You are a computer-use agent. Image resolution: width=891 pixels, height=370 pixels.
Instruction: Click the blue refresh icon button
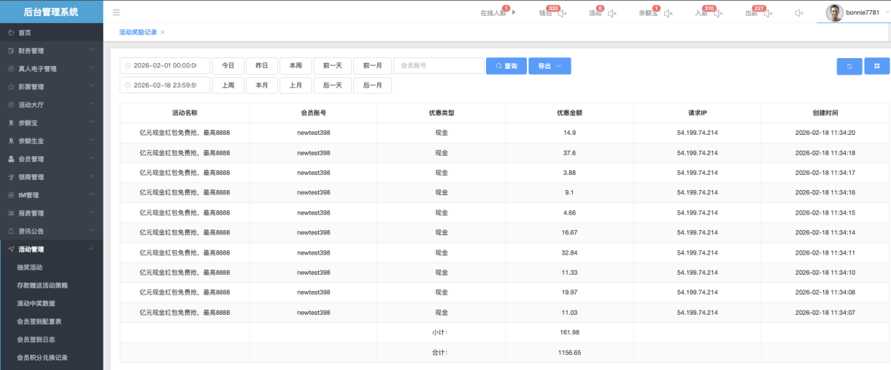point(849,66)
